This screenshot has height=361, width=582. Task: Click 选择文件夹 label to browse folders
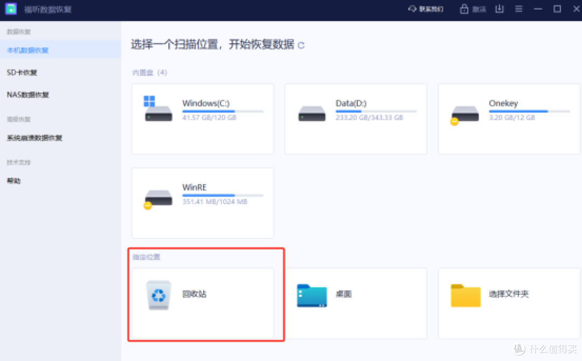[509, 294]
